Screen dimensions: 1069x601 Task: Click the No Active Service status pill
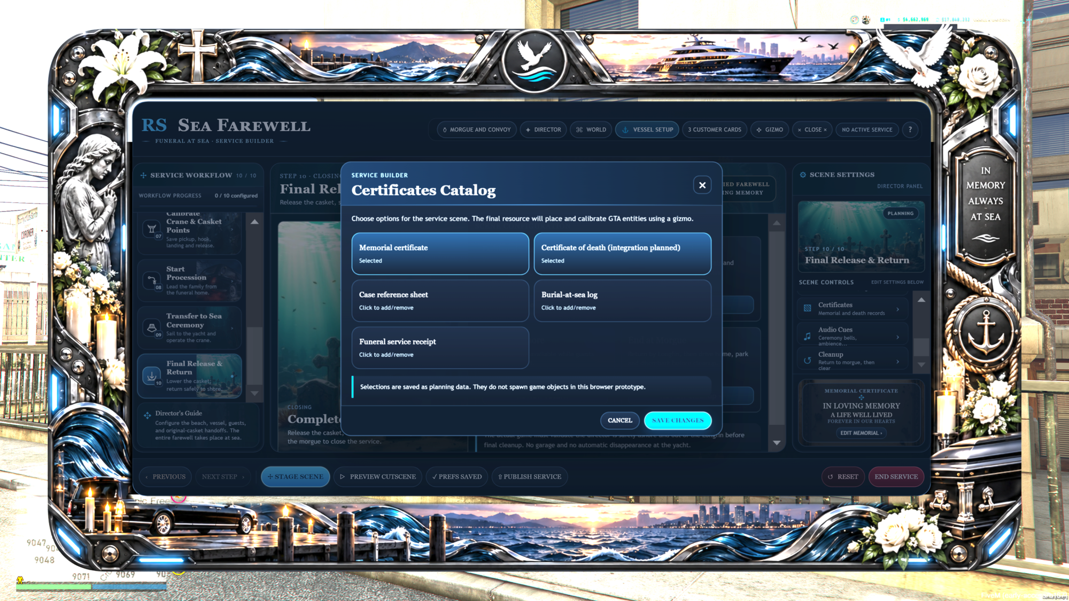tap(866, 130)
